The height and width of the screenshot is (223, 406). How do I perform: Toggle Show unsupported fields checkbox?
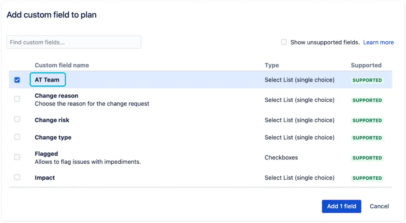coord(284,42)
